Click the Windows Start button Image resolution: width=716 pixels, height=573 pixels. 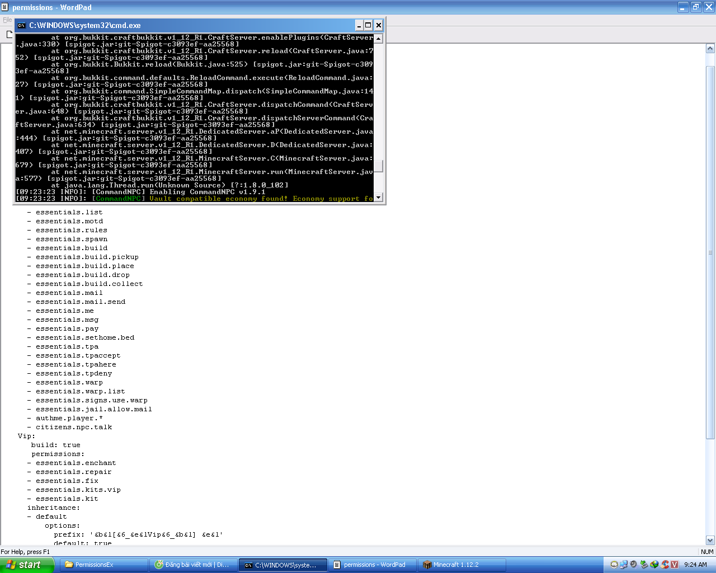pos(27,565)
